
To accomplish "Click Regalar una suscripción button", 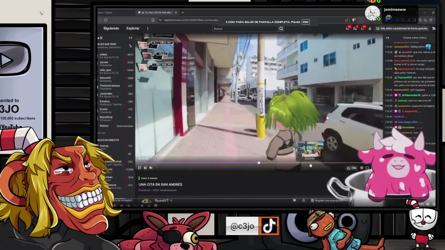I will pos(327,201).
